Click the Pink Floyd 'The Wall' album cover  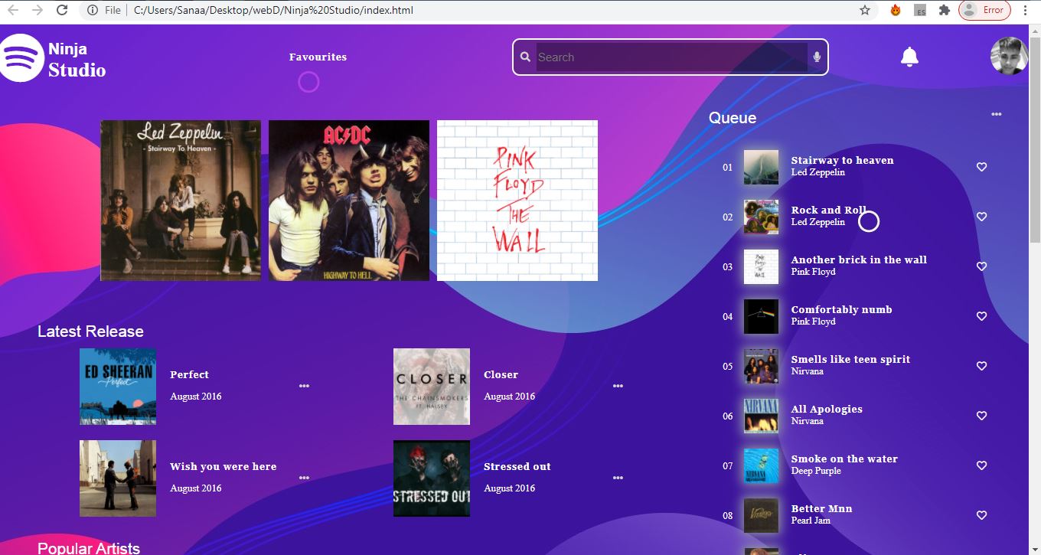point(517,200)
